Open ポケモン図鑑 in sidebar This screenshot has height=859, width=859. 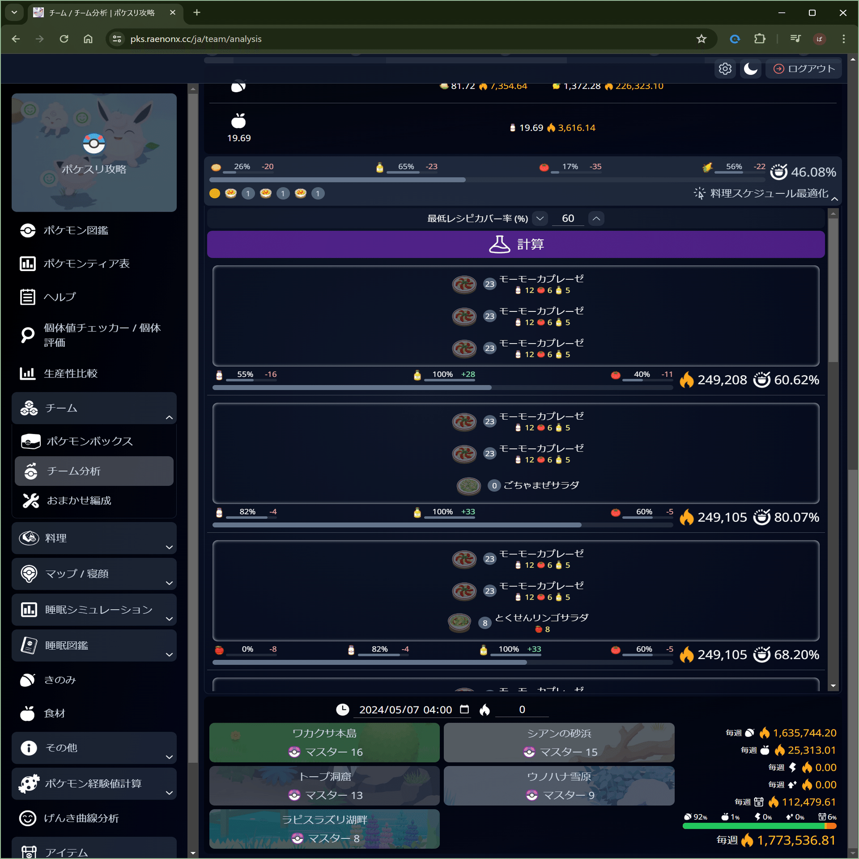click(x=94, y=230)
